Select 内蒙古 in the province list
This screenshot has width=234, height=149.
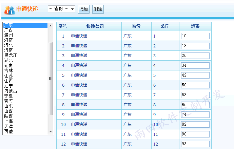click(x=25, y=91)
